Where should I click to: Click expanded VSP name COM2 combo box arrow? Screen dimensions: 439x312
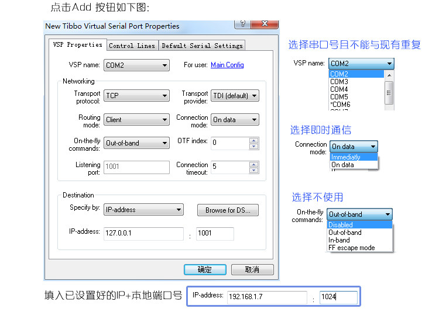(x=389, y=64)
